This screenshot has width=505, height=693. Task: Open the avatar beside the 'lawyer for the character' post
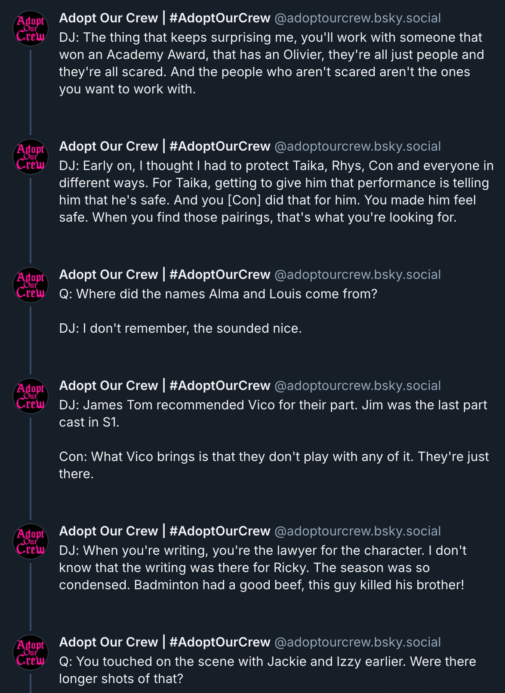pyautogui.click(x=30, y=541)
